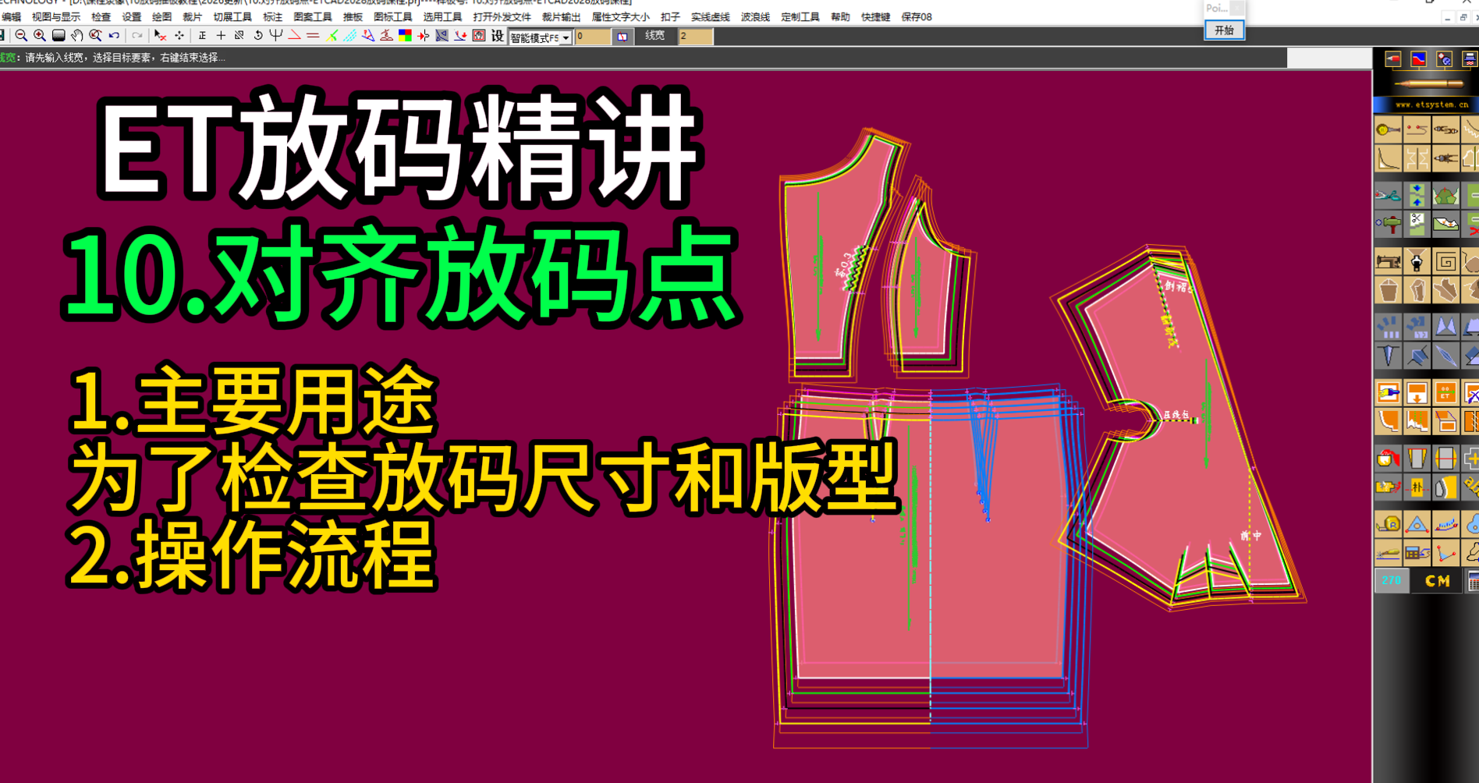Select the zoom-out magnifier tool
This screenshot has height=783, width=1479.
point(20,37)
